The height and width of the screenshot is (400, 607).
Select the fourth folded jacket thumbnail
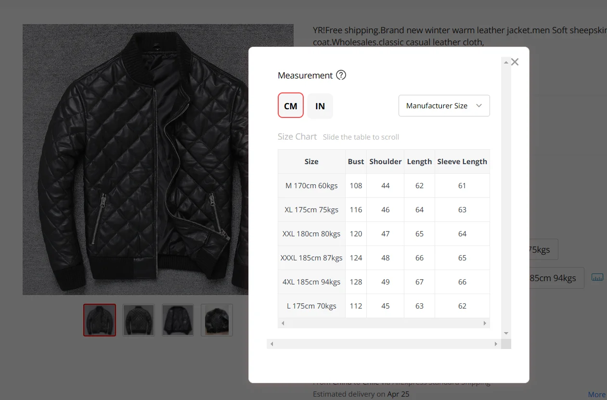(217, 320)
